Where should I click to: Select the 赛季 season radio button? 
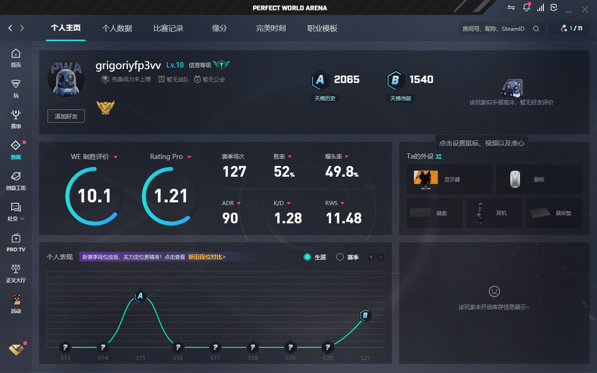(340, 257)
